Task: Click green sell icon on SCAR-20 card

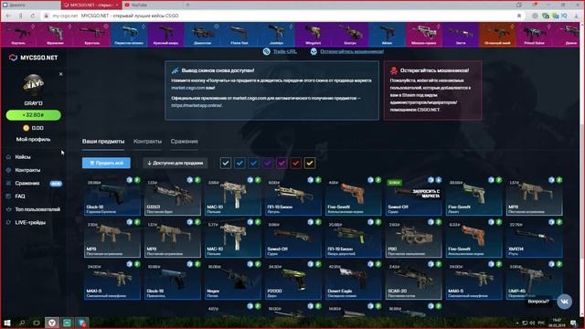Action: pos(439,264)
